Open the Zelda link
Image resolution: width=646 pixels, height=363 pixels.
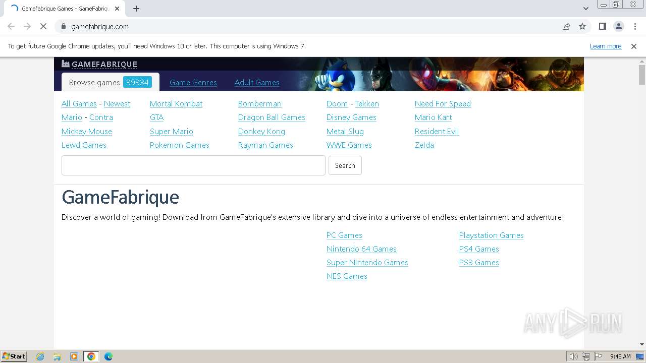(x=424, y=145)
